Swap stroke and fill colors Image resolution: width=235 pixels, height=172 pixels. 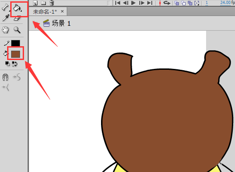[x=15, y=64]
